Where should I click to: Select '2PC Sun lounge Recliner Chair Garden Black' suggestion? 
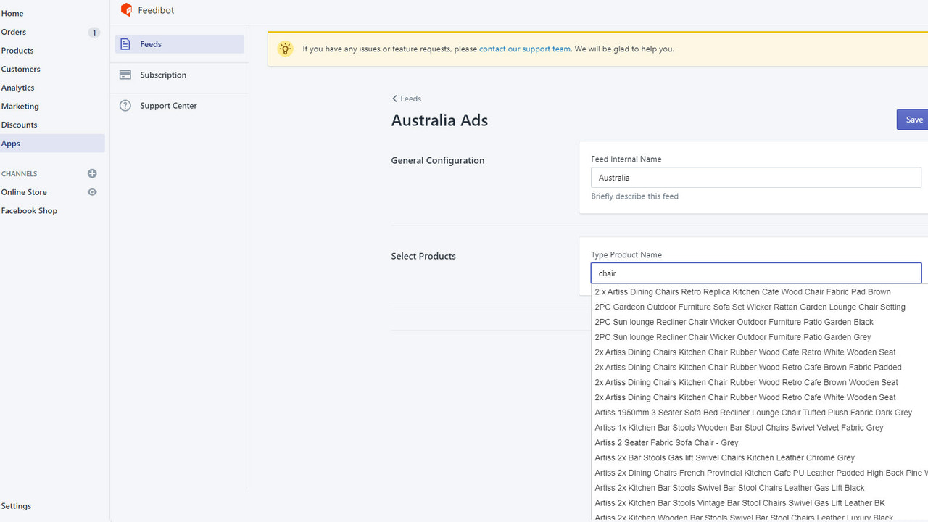(733, 321)
